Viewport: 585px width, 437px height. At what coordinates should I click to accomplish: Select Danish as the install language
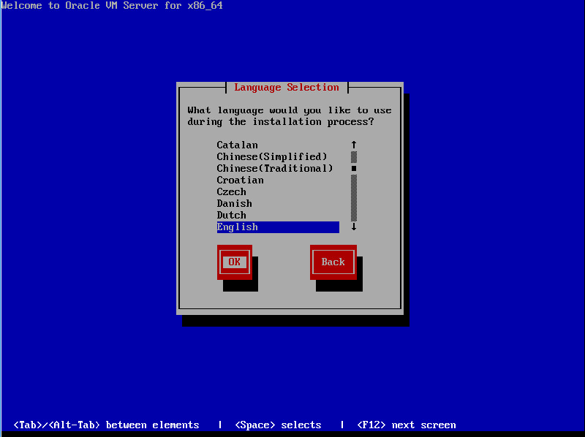(234, 203)
